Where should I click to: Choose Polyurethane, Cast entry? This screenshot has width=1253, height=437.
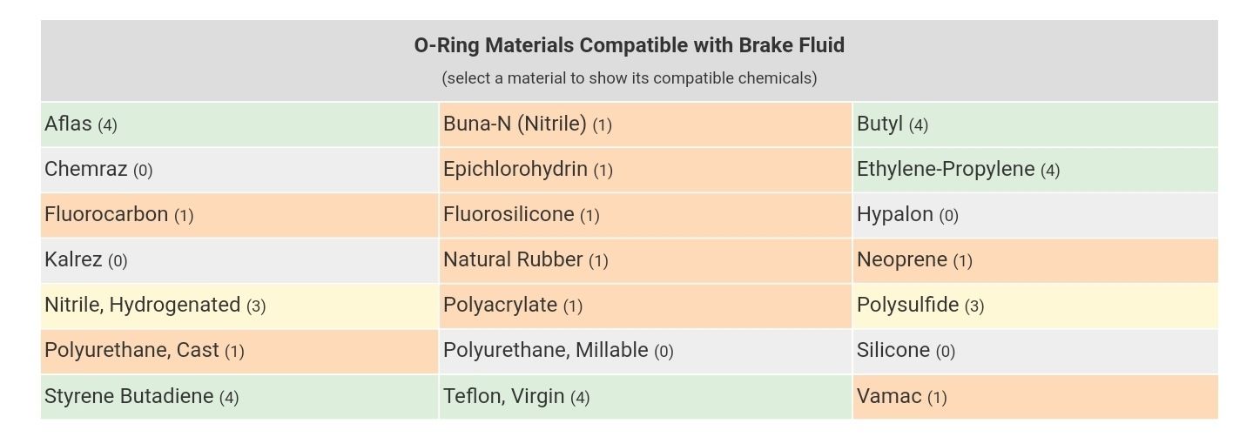pos(239,351)
